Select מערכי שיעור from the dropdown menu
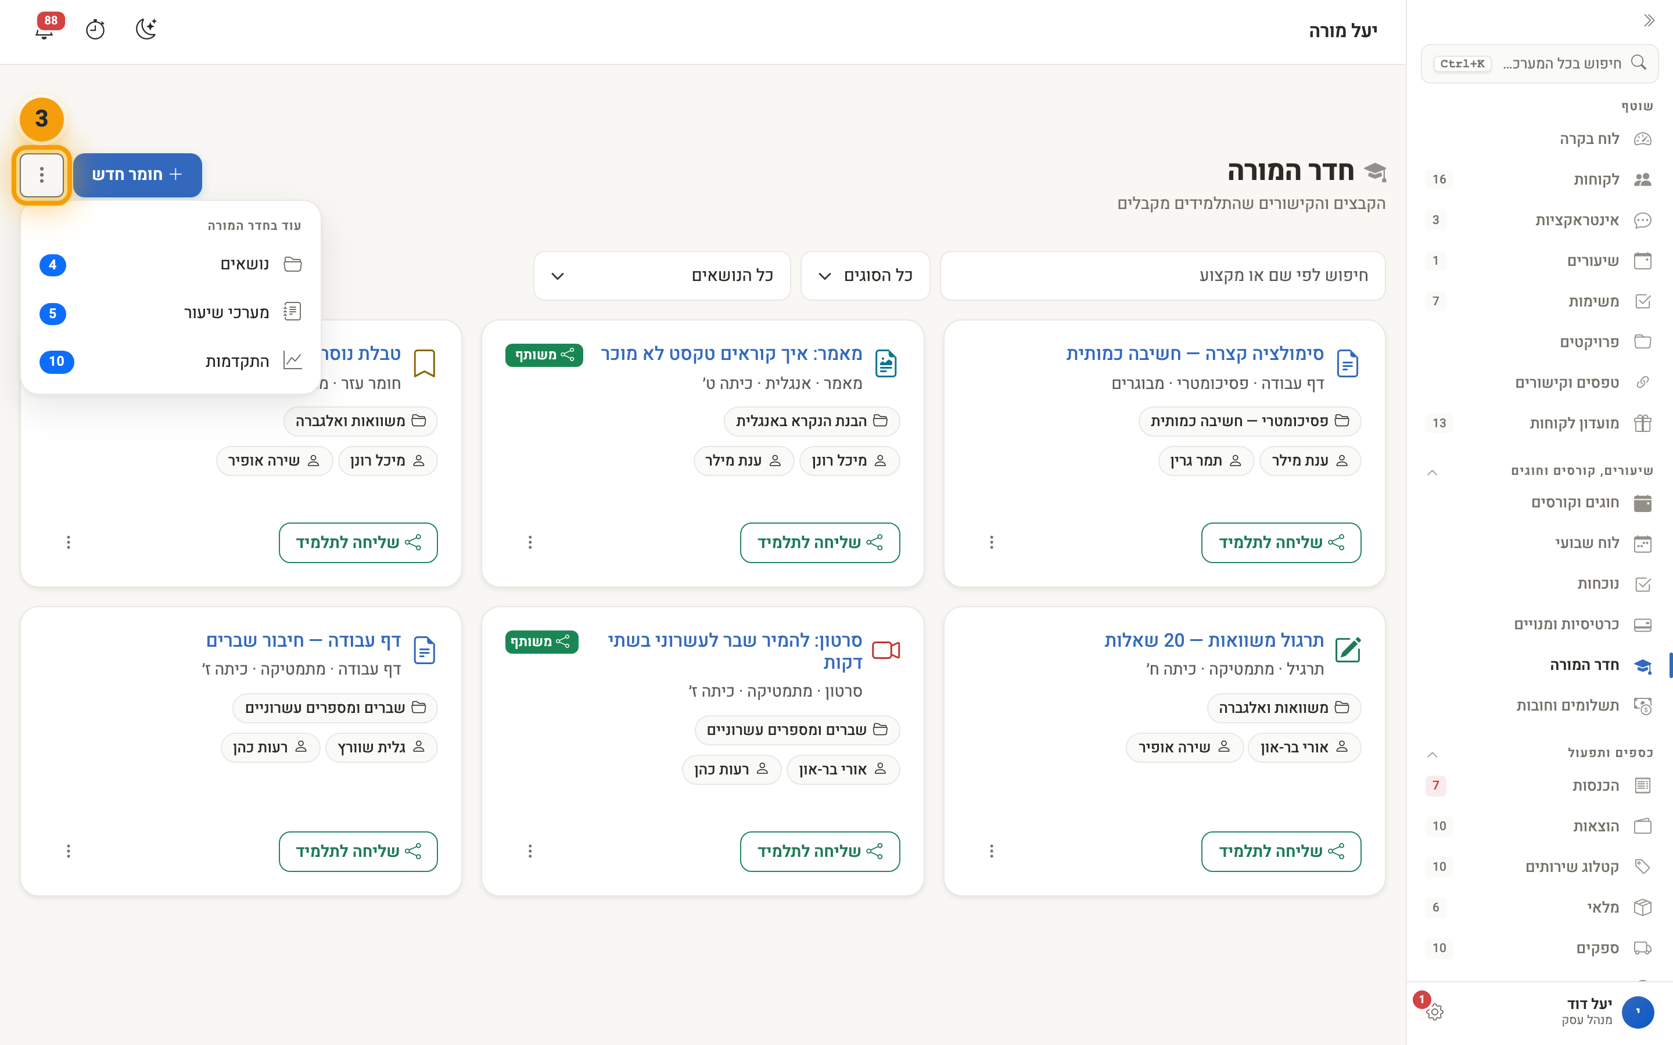Screen dimensions: 1673x1045 click(171, 313)
